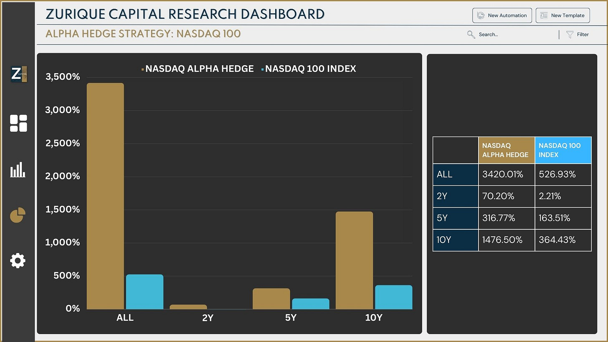Image resolution: width=608 pixels, height=342 pixels.
Task: Click the blue NASDAQ 100 INDEX column header
Action: 563,150
